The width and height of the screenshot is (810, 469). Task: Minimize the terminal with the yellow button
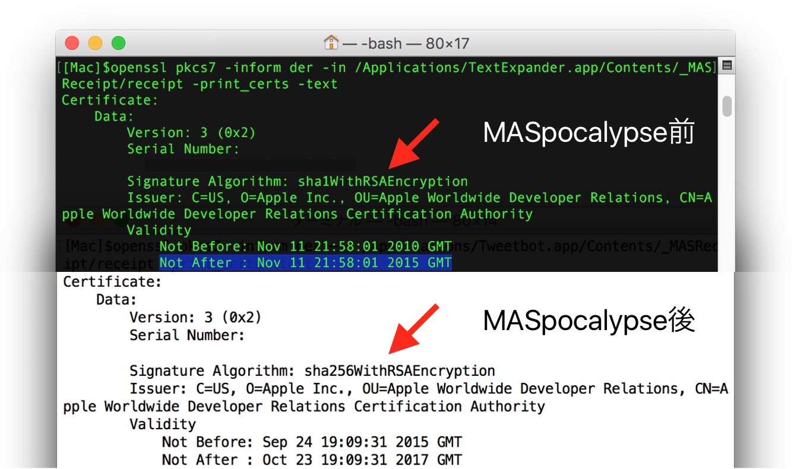[95, 43]
